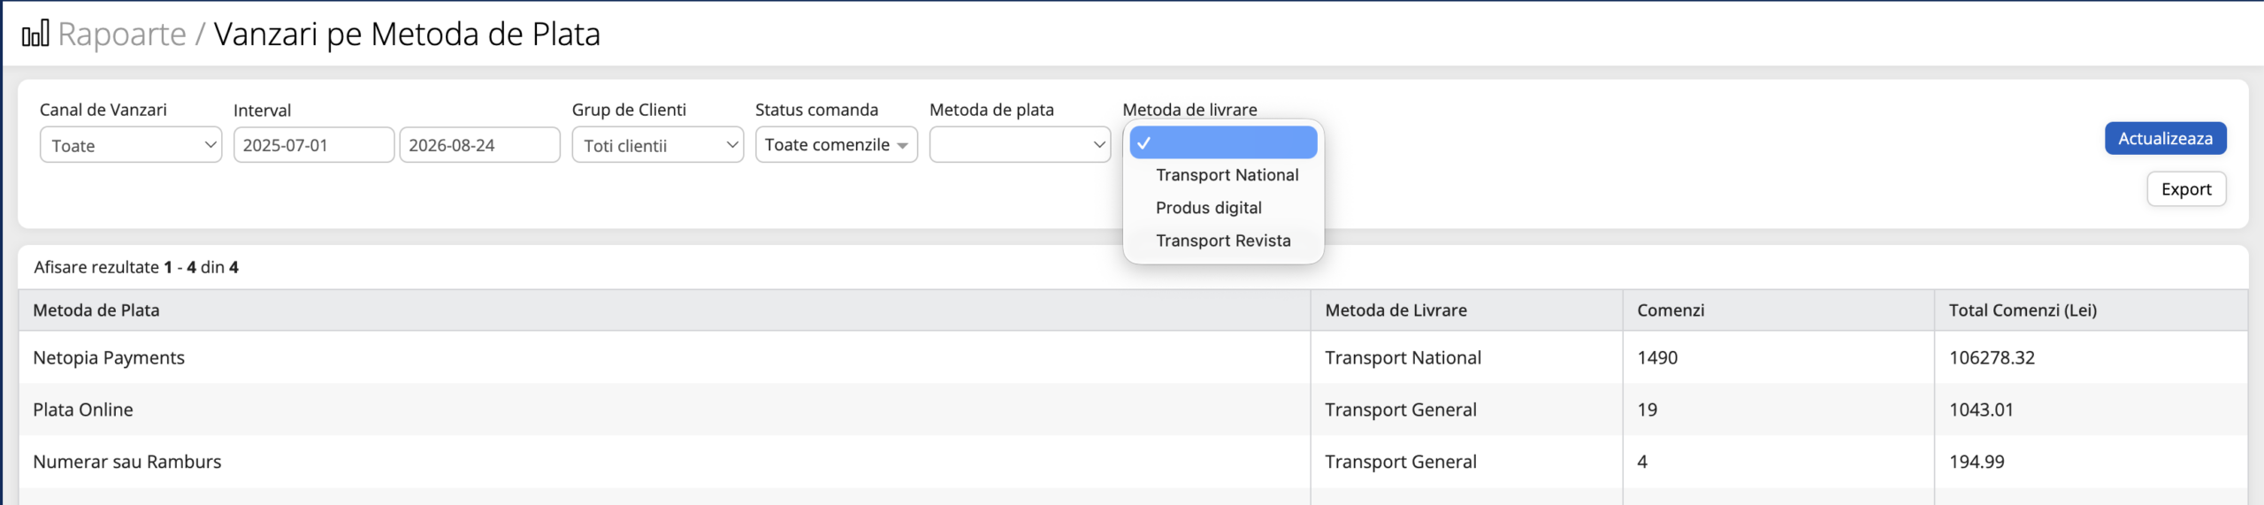Open the Grup de Clienti dropdown

pos(658,145)
